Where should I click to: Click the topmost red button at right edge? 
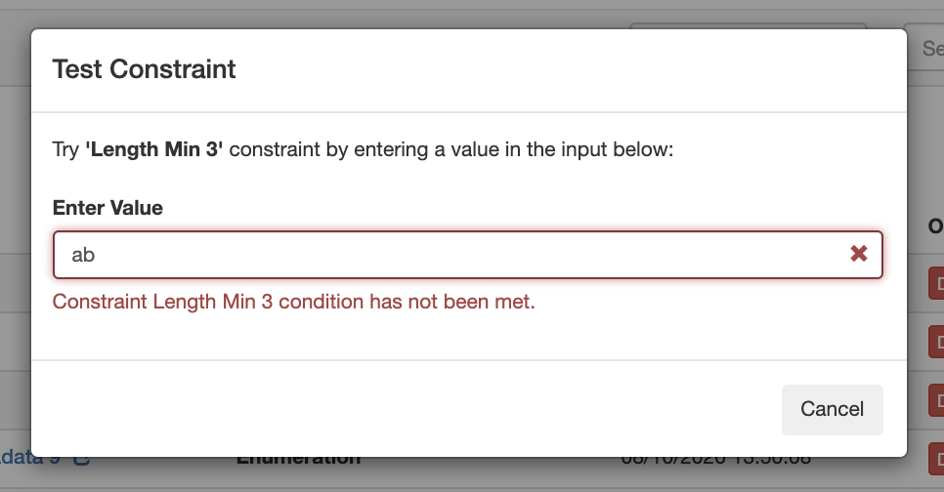(x=935, y=283)
